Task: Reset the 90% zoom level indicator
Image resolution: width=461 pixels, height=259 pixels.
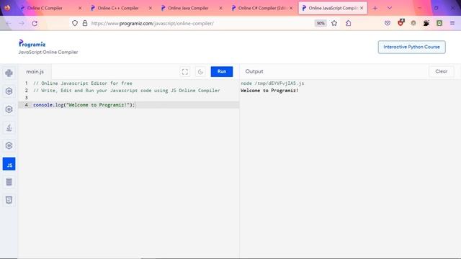Action: tap(321, 23)
